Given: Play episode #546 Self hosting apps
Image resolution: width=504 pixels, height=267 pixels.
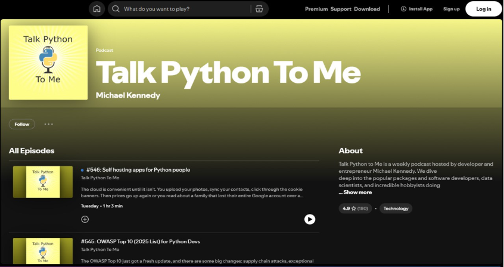Looking at the screenshot, I should click(x=310, y=219).
